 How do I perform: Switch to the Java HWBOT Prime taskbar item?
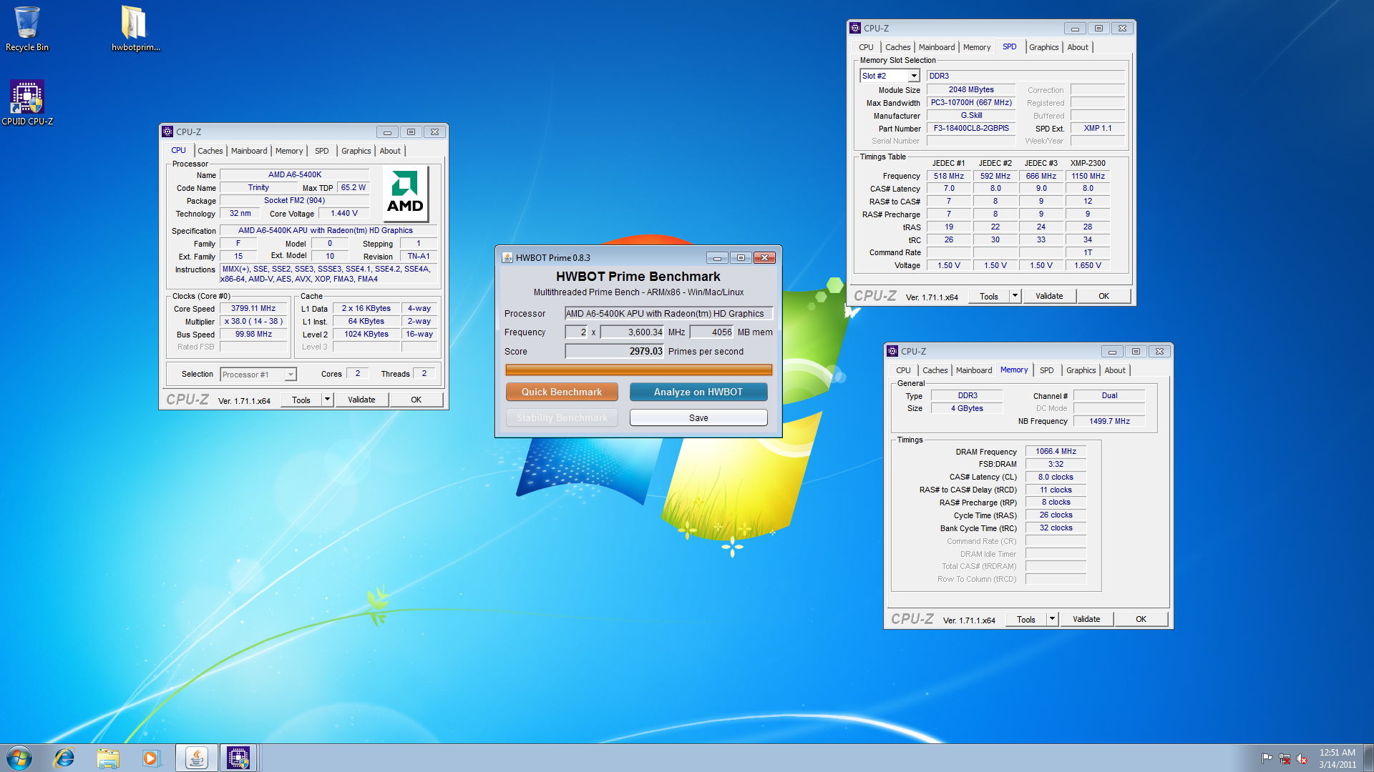(x=196, y=758)
